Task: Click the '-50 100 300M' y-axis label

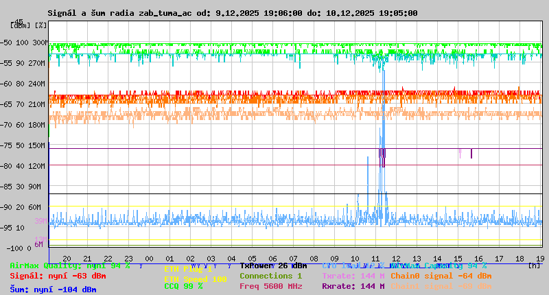Action: tap(27, 43)
